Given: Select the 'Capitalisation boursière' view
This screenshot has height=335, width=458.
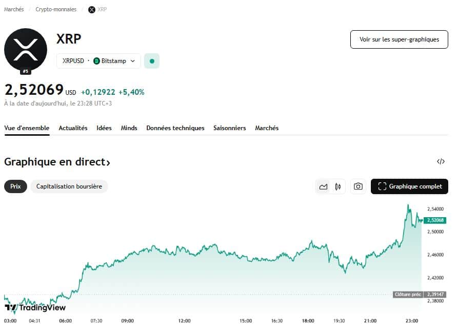Looking at the screenshot, I should pyautogui.click(x=69, y=186).
